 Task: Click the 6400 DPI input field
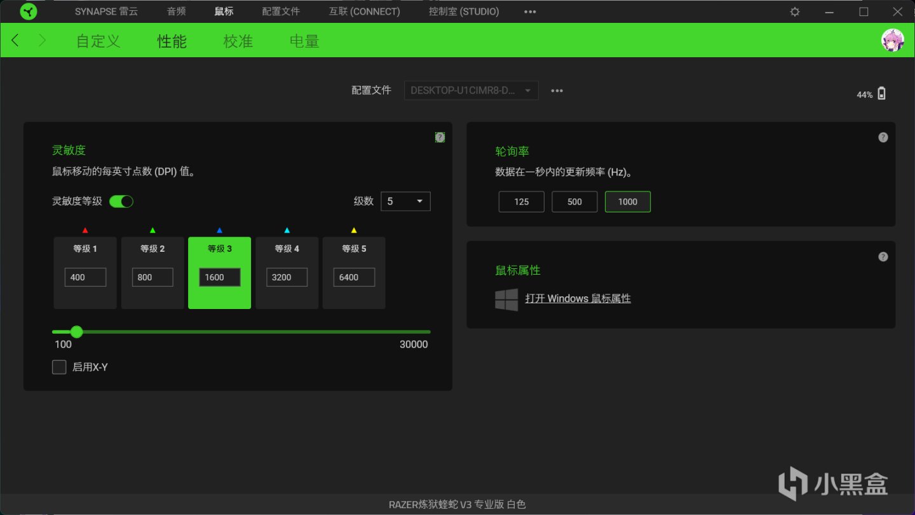(354, 277)
